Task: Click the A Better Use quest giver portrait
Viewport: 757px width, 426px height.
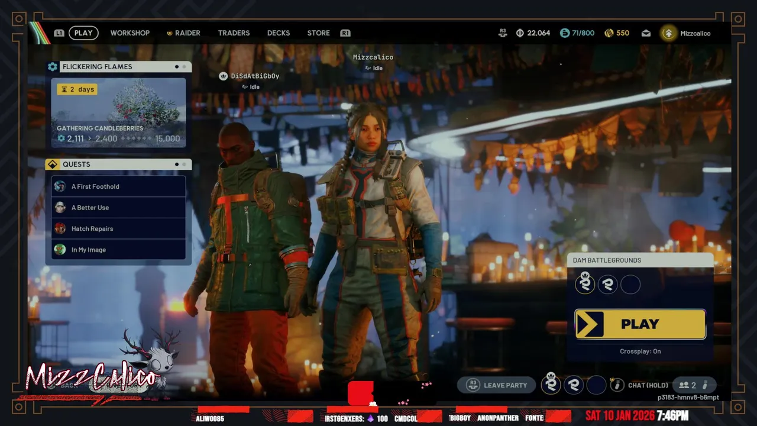Action: pos(60,208)
